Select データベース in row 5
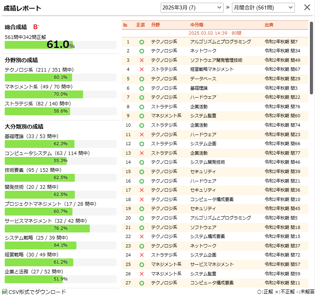Screen dimensions: 315x295 point(203,79)
